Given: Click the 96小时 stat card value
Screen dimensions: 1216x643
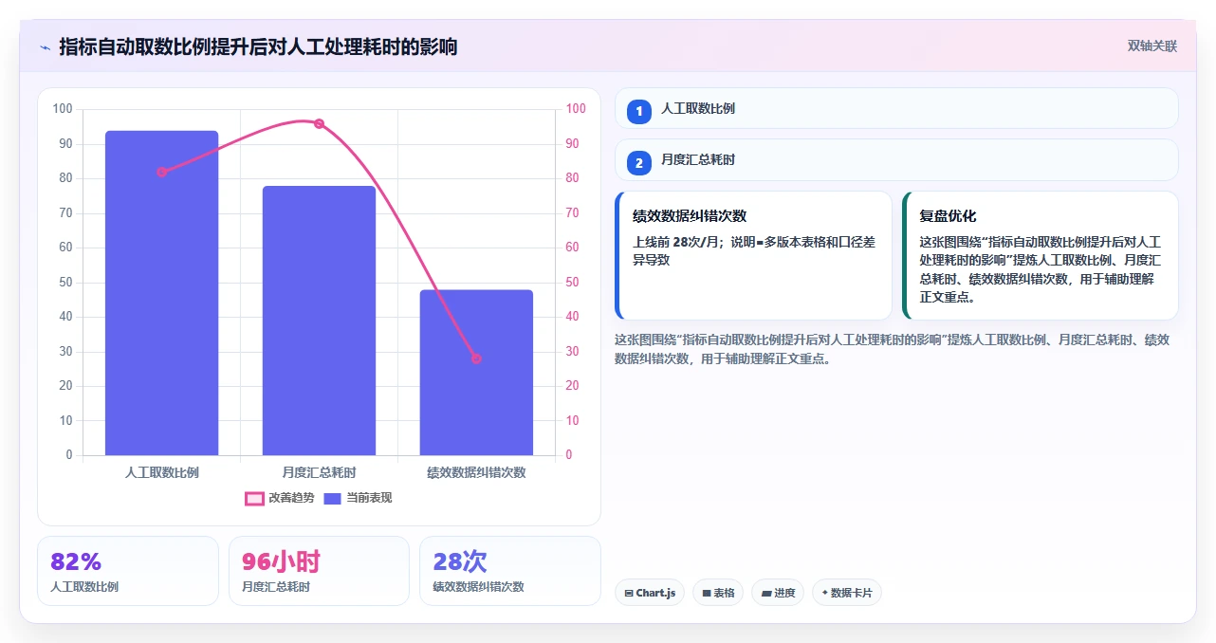Looking at the screenshot, I should [x=281, y=561].
